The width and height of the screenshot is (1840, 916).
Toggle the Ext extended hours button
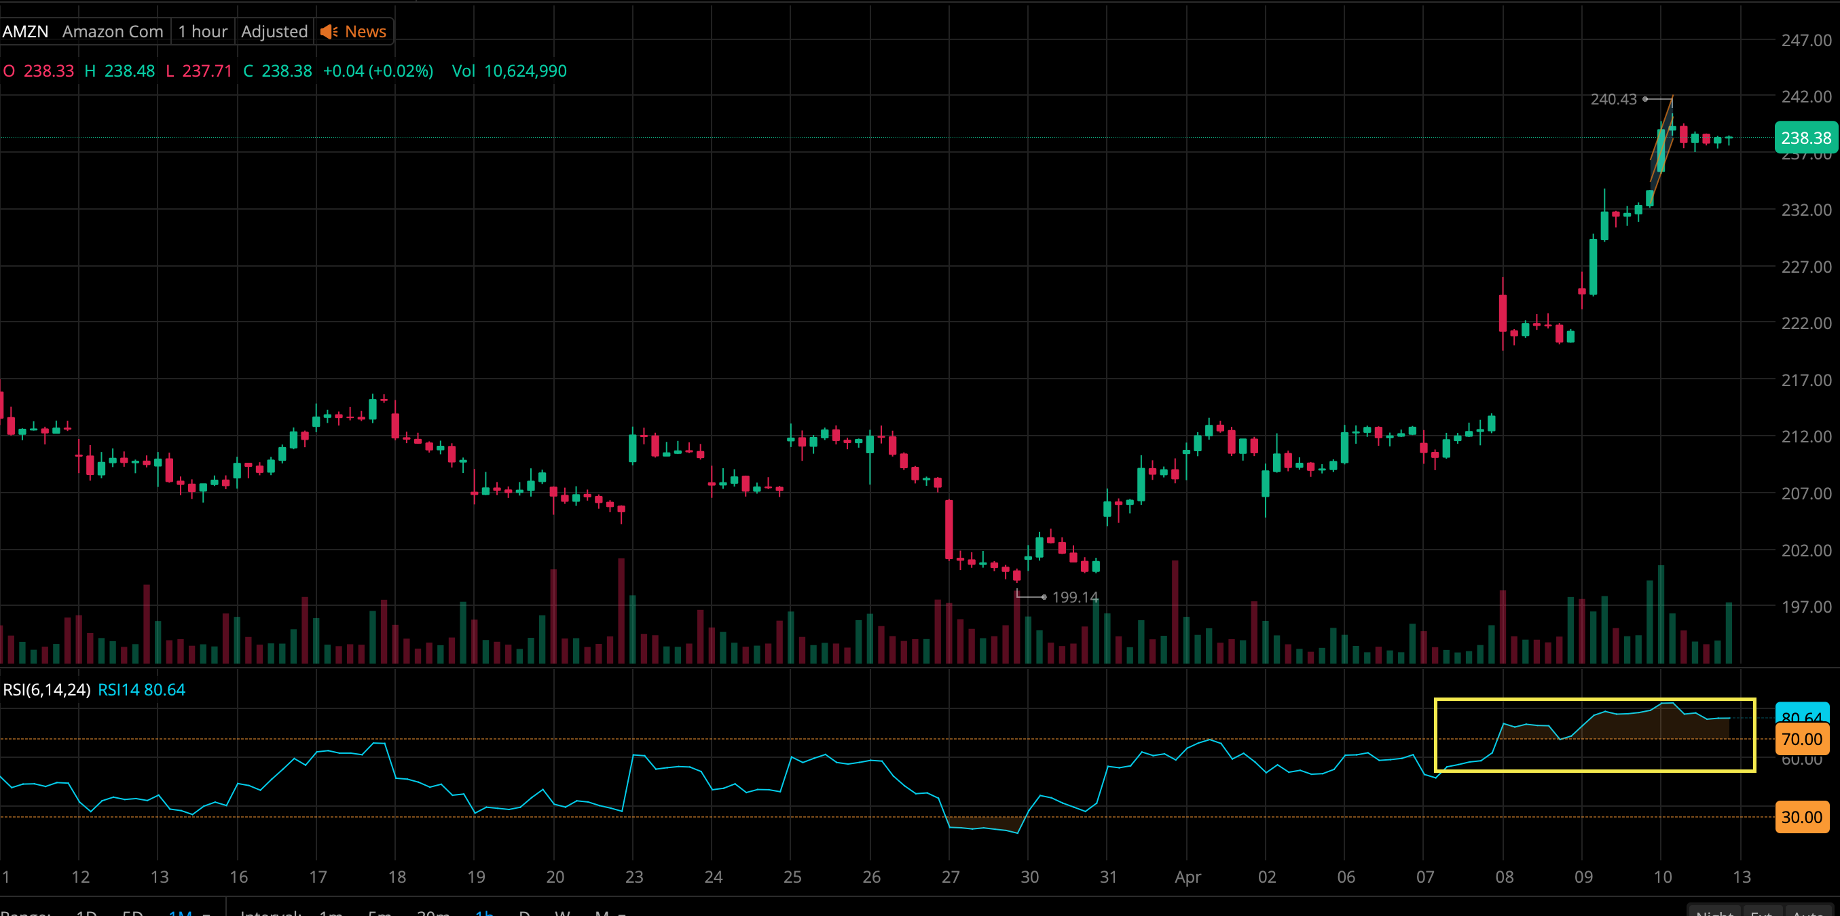pos(1761,913)
